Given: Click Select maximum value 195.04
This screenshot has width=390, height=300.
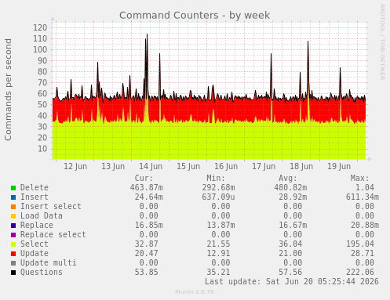Looking at the screenshot, I should coord(360,244).
